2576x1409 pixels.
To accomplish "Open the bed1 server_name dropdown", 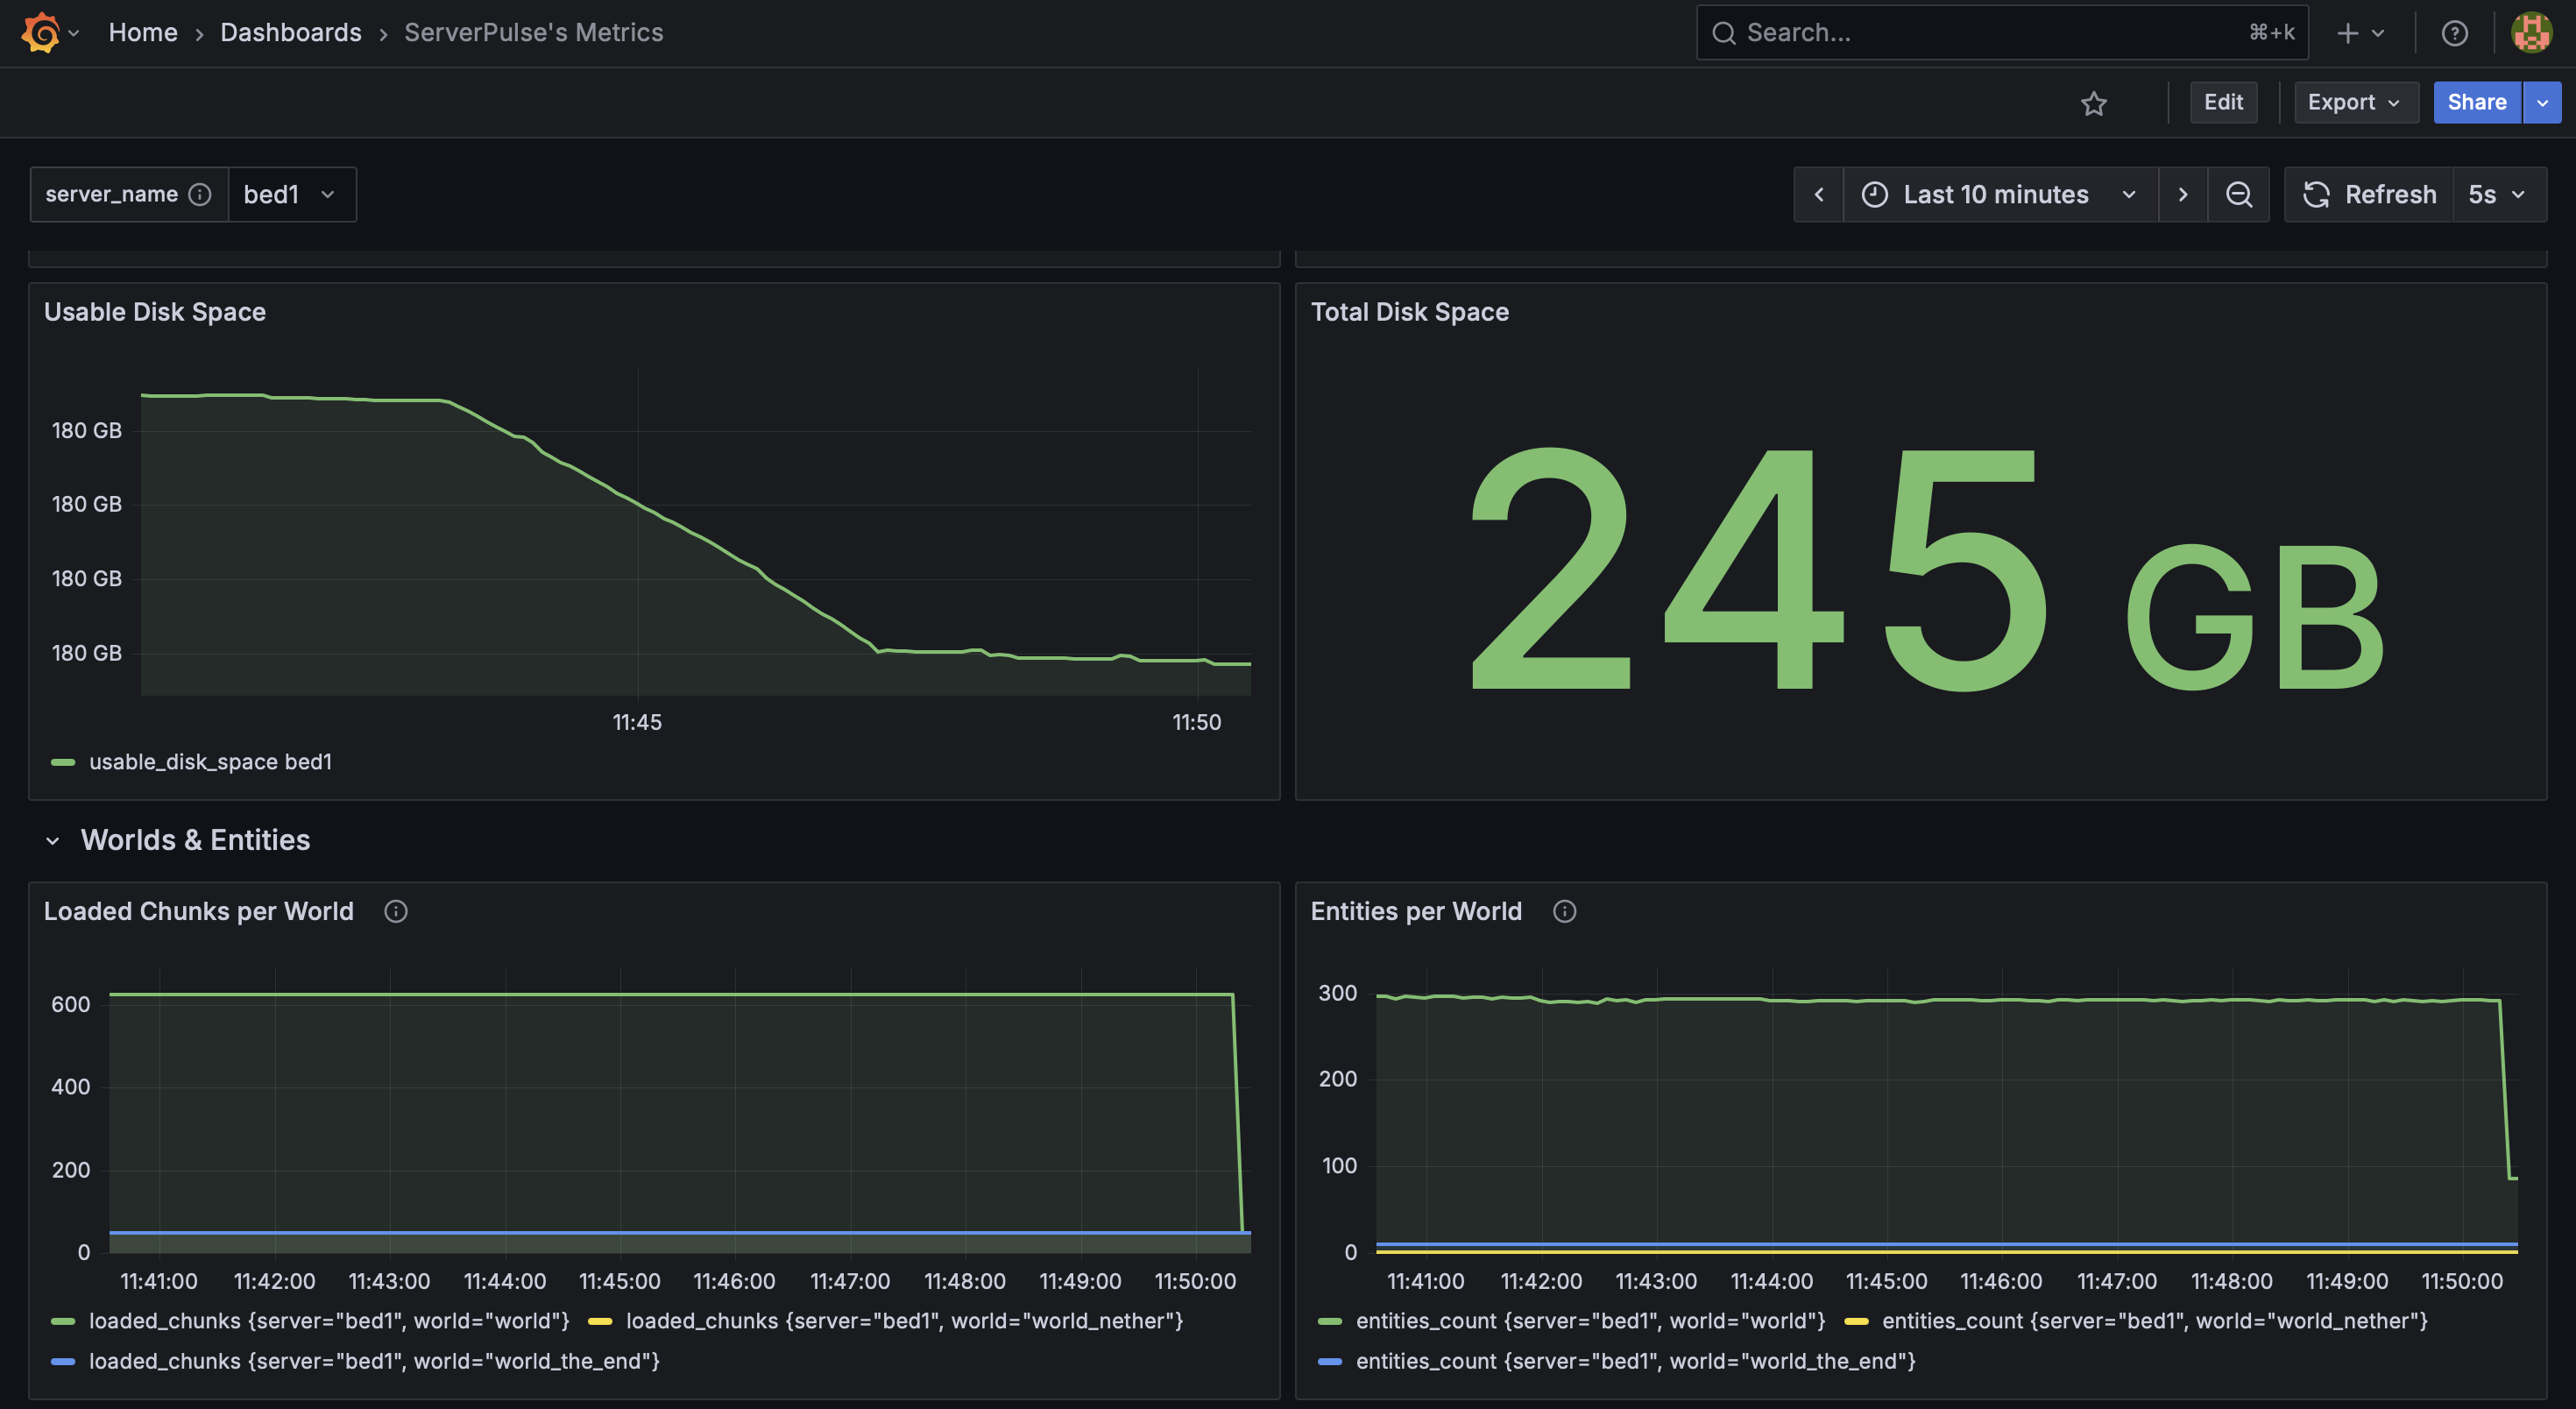I will pyautogui.click(x=291, y=194).
